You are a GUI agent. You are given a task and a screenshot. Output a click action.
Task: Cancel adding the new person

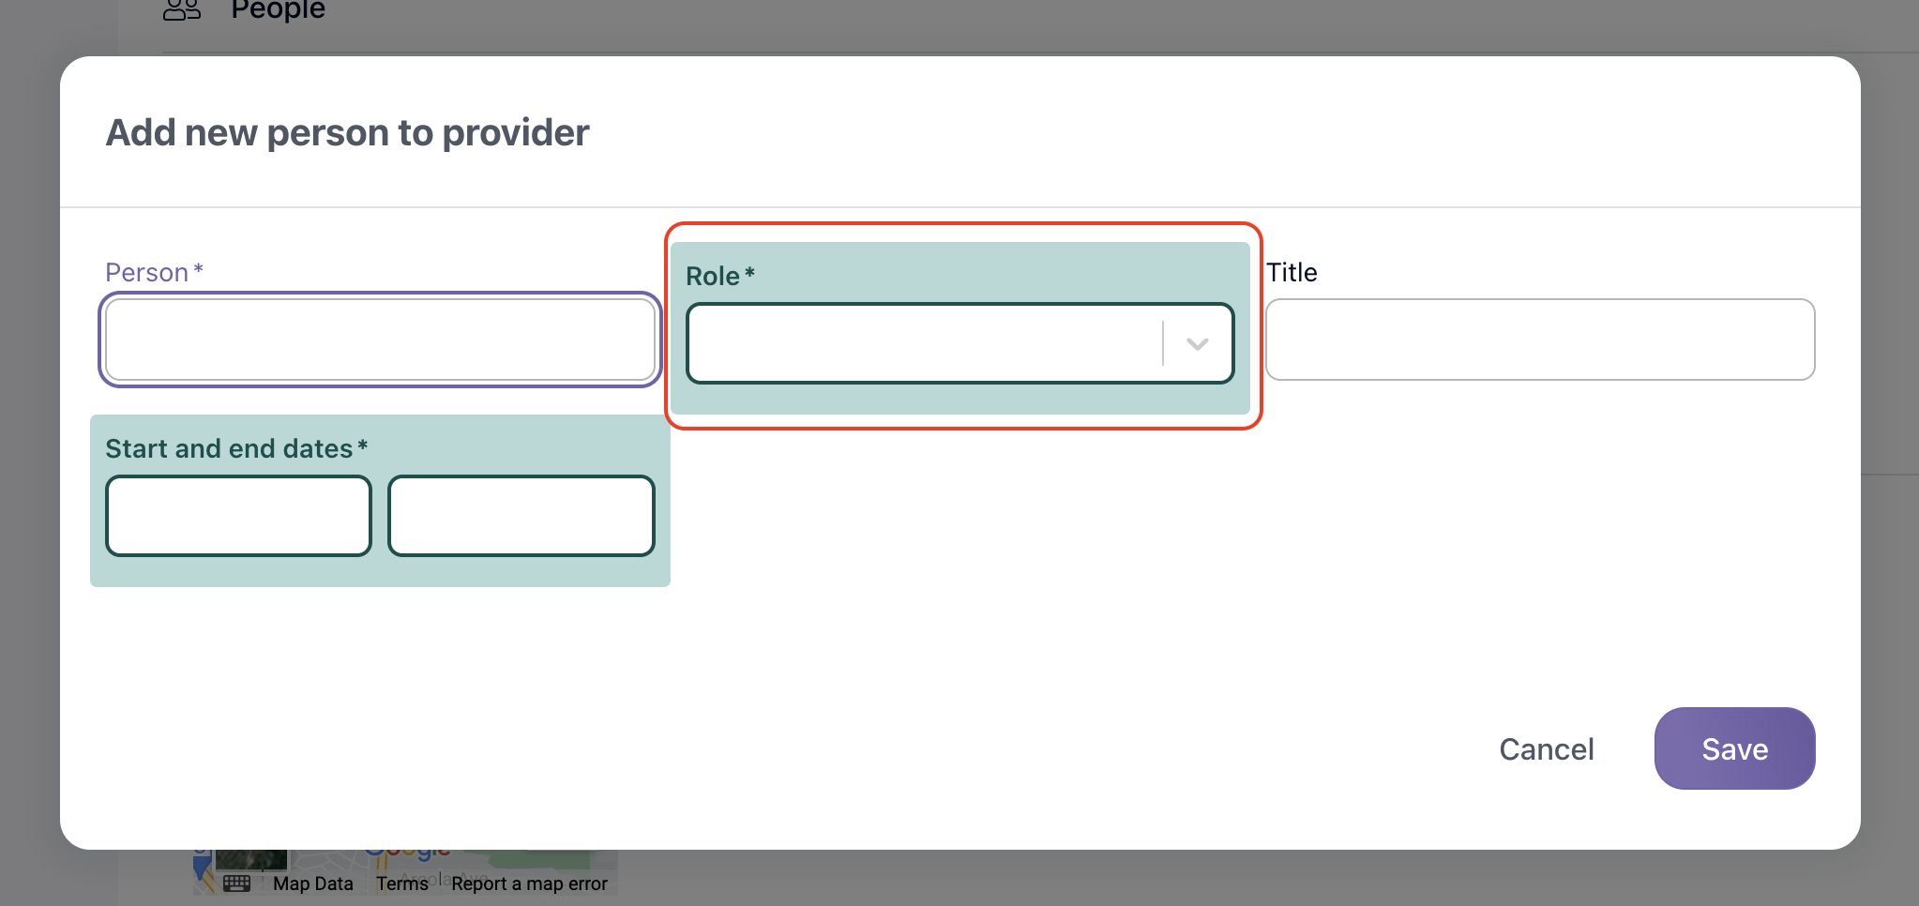1547,748
